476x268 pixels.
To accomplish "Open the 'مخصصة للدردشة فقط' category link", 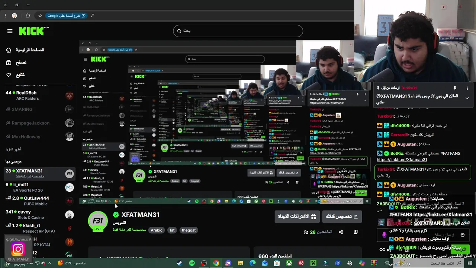I will point(129,230).
